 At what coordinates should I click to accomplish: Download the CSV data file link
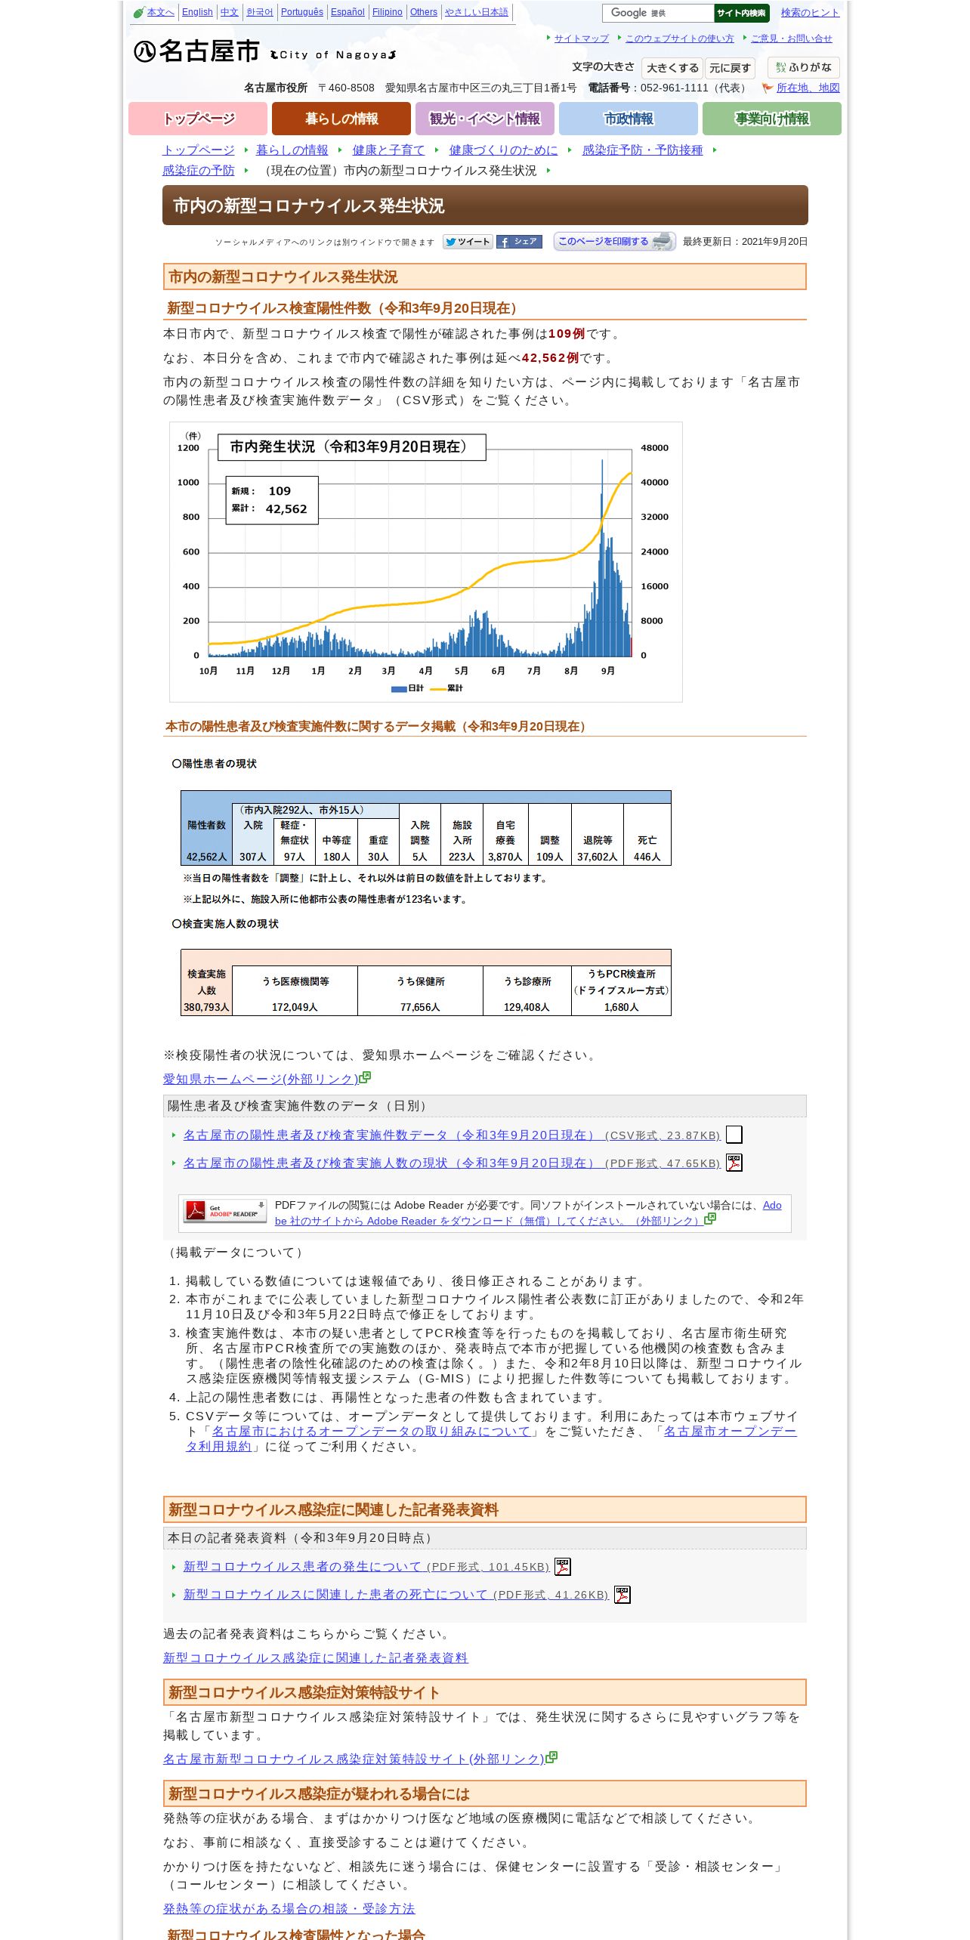pyautogui.click(x=452, y=1135)
